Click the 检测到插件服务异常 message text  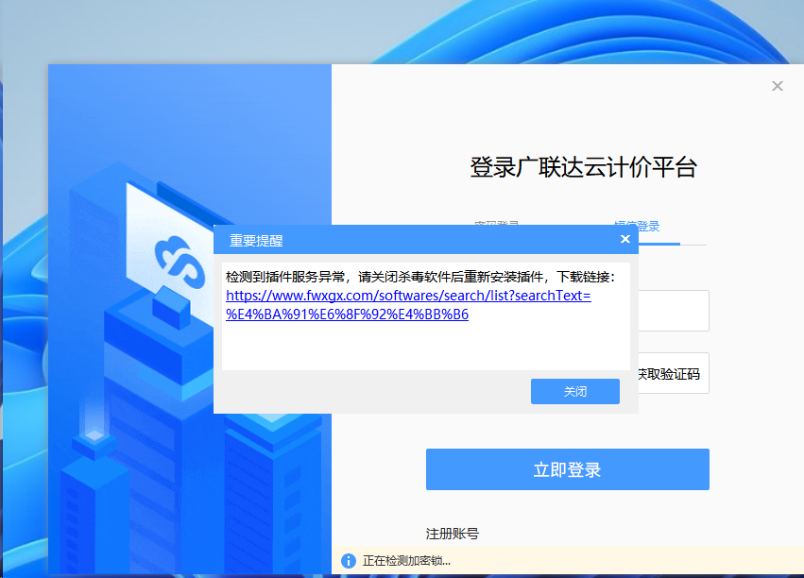point(419,277)
